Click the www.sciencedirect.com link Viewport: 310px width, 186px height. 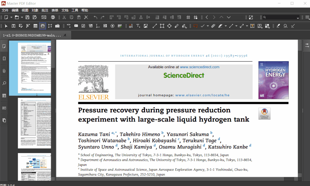click(199, 67)
